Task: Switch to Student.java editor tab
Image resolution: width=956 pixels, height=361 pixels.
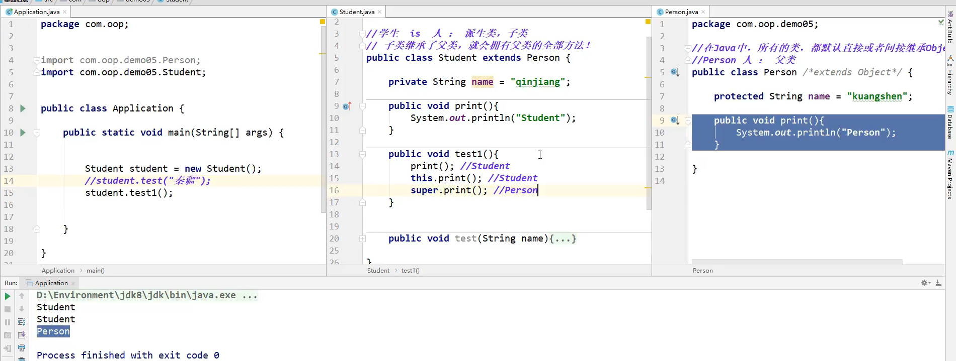Action: [357, 12]
